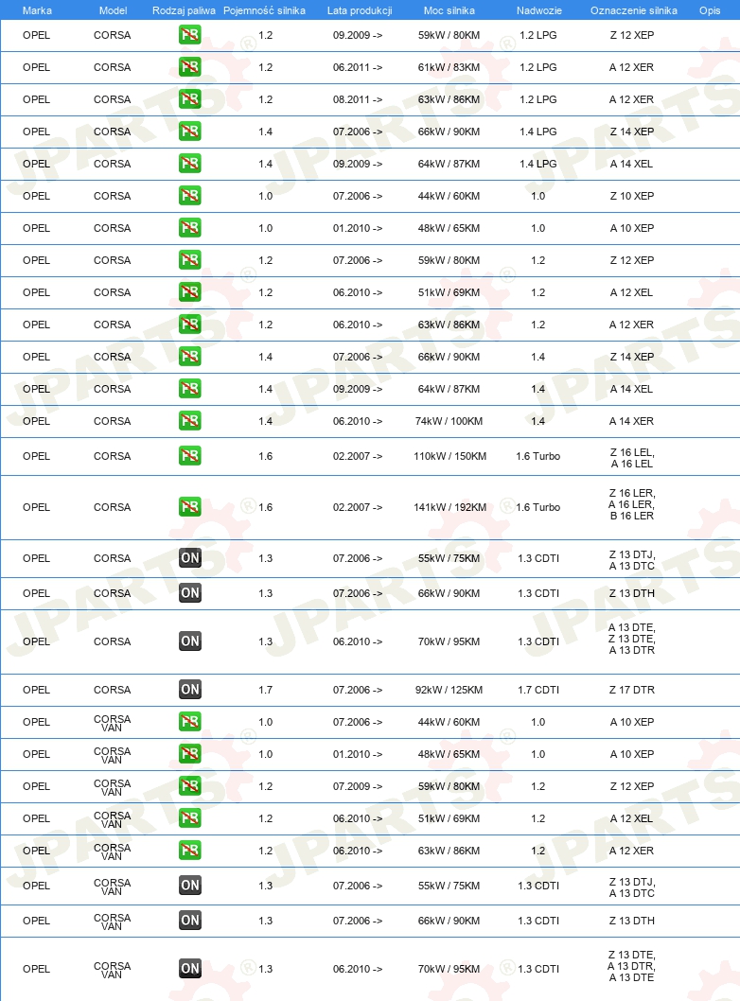
Task: Select the 'Moc silnika' column header
Action: click(x=449, y=10)
